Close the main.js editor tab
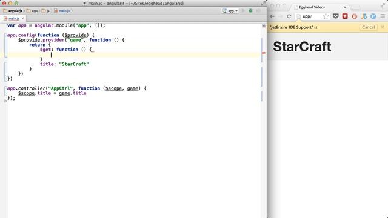388x218 pixels. (23, 18)
